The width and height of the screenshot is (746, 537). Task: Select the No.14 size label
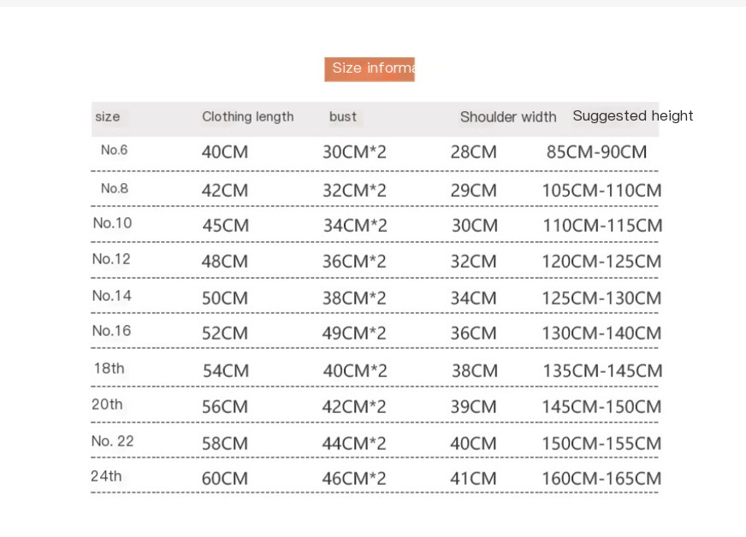click(112, 296)
